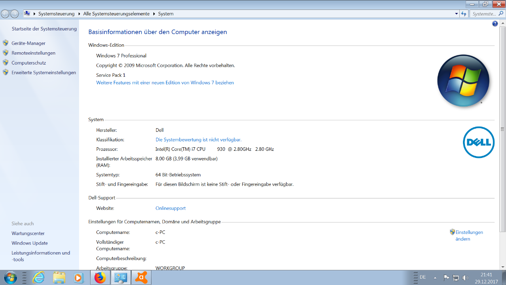Open the help question mark icon
Screen dimensions: 506x285
tap(495, 24)
